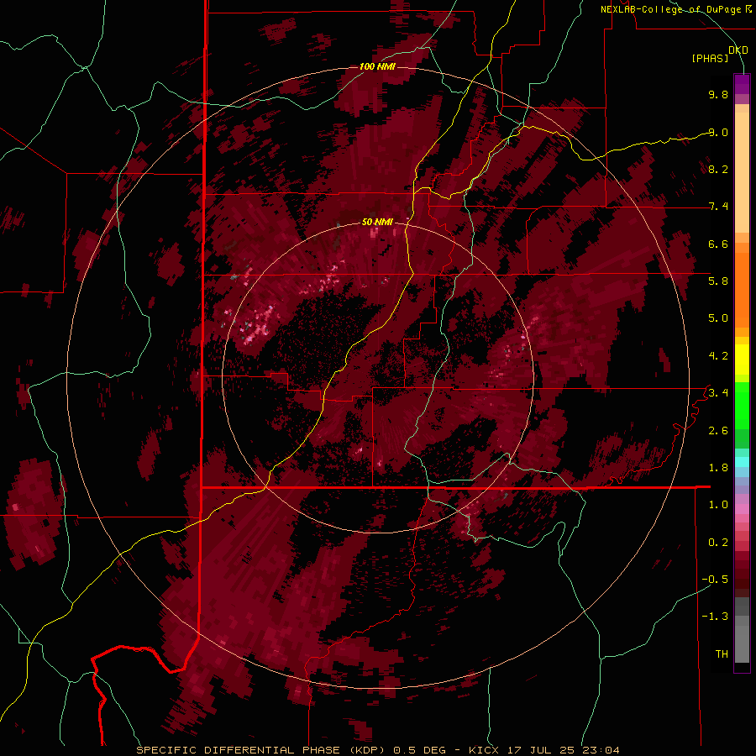Click the TH legend label

(722, 654)
